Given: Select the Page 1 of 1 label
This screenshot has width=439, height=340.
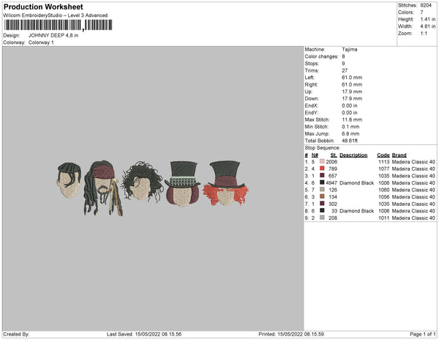Looking at the screenshot, I should click(x=422, y=334).
